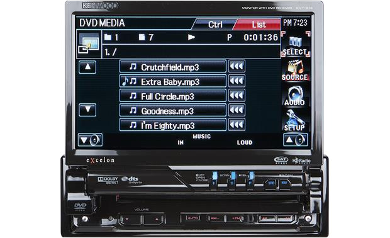Screen dimensions: 390x238
Task: Tap the Dolby Digital logo
Action: click(x=108, y=180)
